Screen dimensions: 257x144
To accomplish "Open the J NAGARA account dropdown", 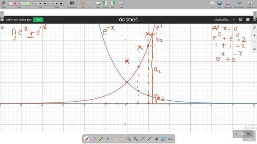I will [224, 20].
